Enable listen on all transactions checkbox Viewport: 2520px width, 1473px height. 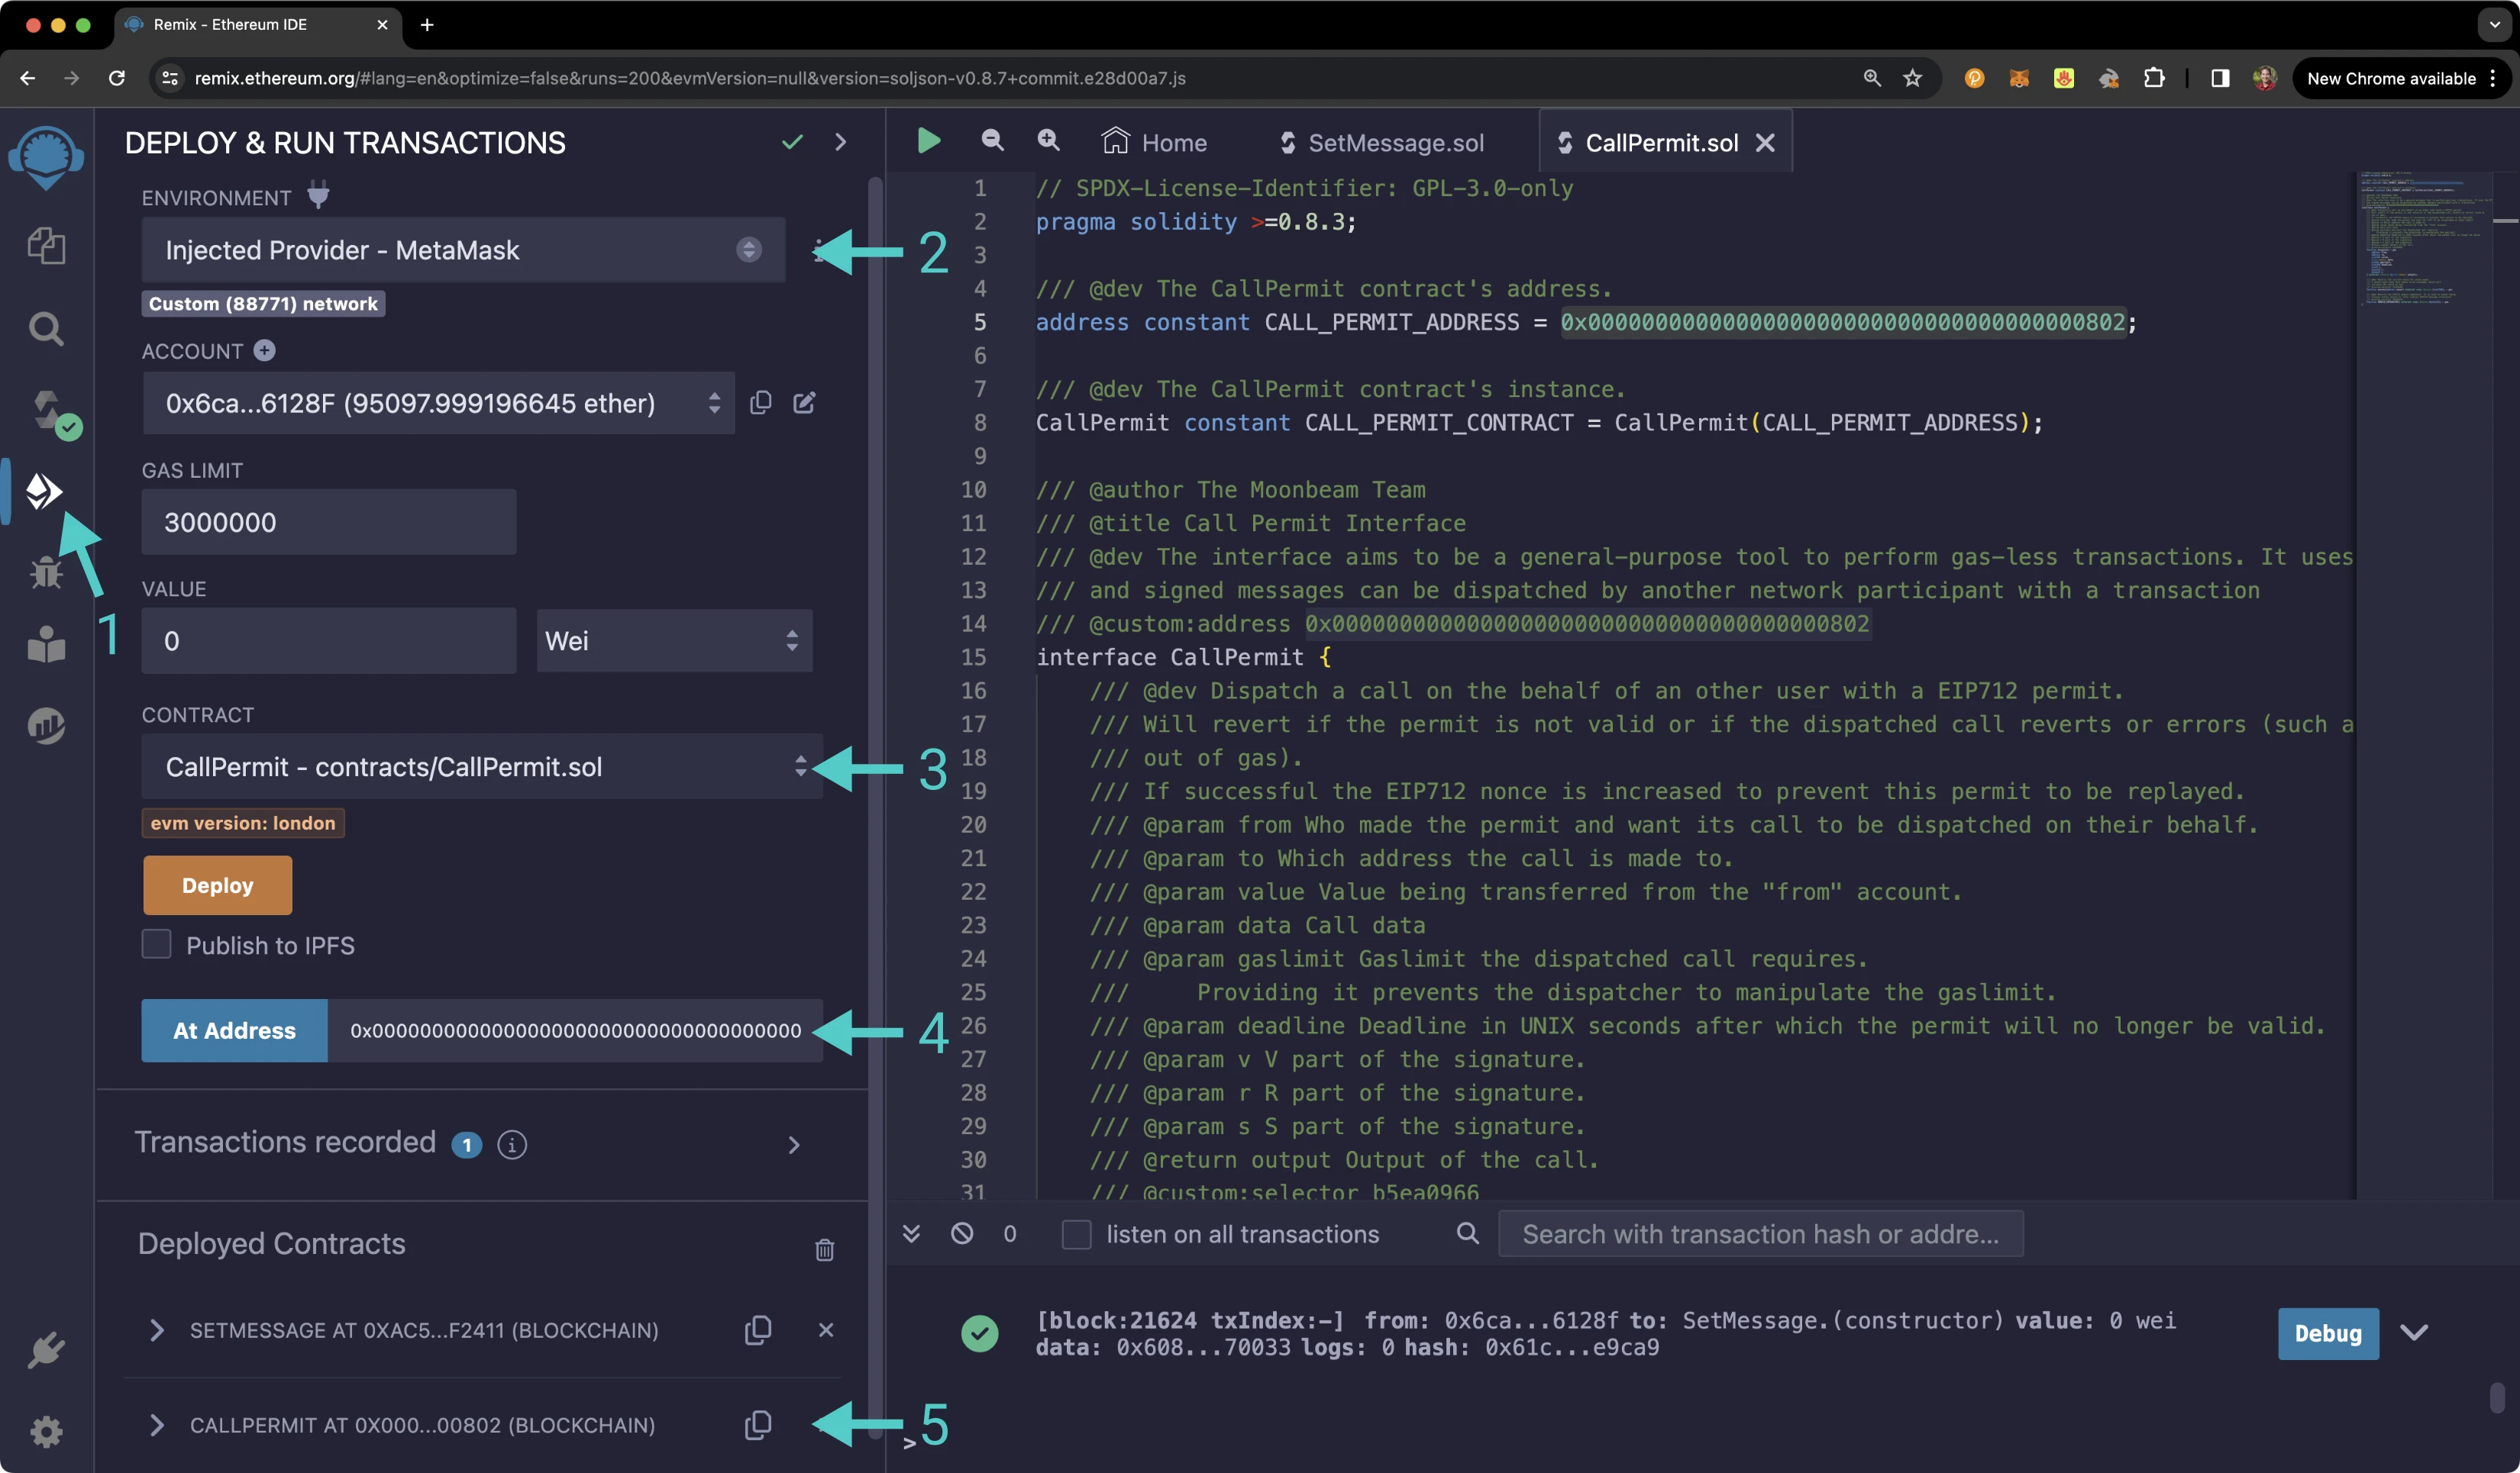1076,1234
